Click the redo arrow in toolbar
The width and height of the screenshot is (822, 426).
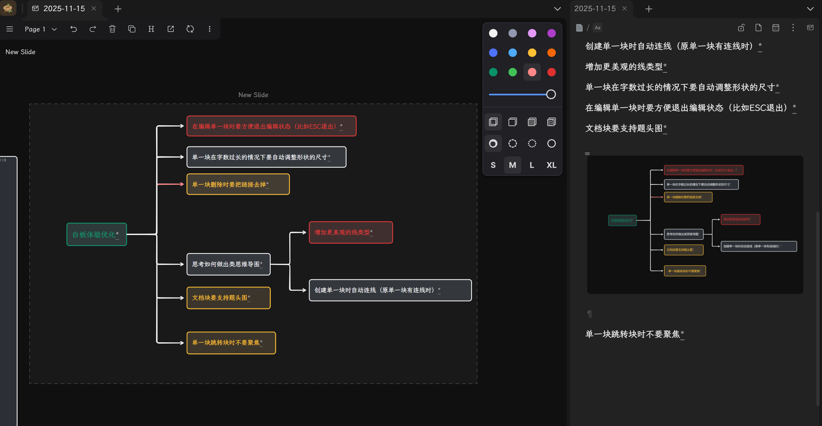tap(93, 29)
